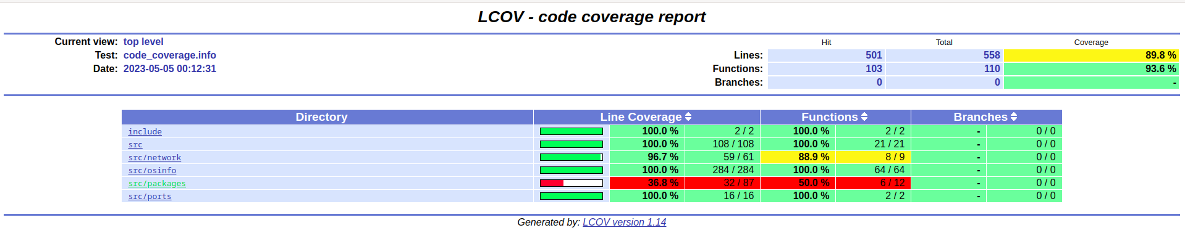Viewport: 1185px width, 233px height.
Task: Click the src/osinfo coverage bar
Action: [x=571, y=170]
